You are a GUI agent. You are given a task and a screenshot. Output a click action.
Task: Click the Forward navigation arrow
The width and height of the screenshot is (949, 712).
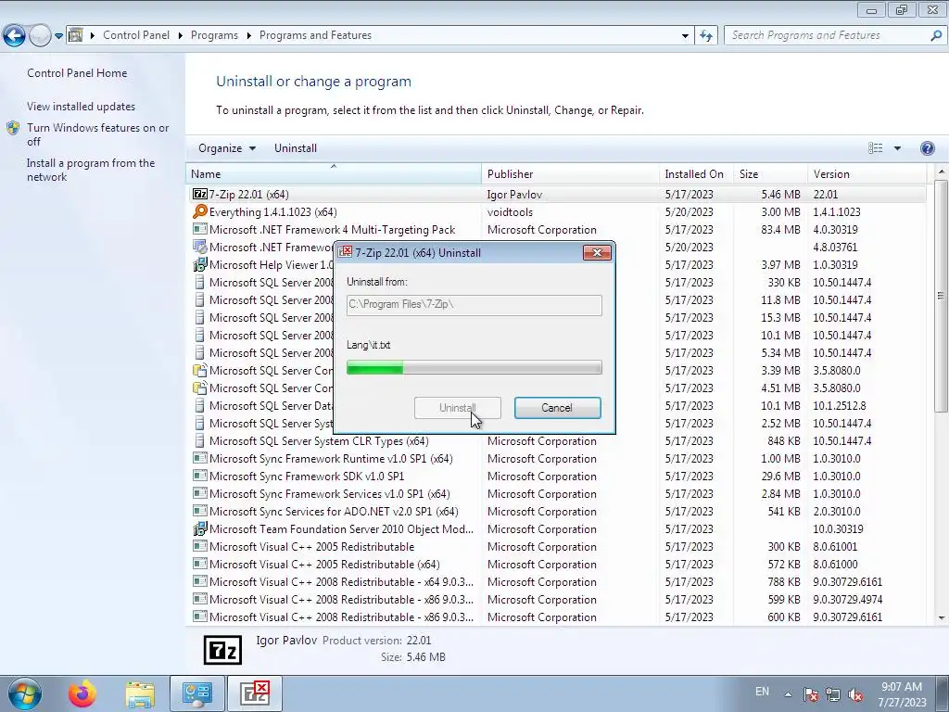[x=40, y=36]
